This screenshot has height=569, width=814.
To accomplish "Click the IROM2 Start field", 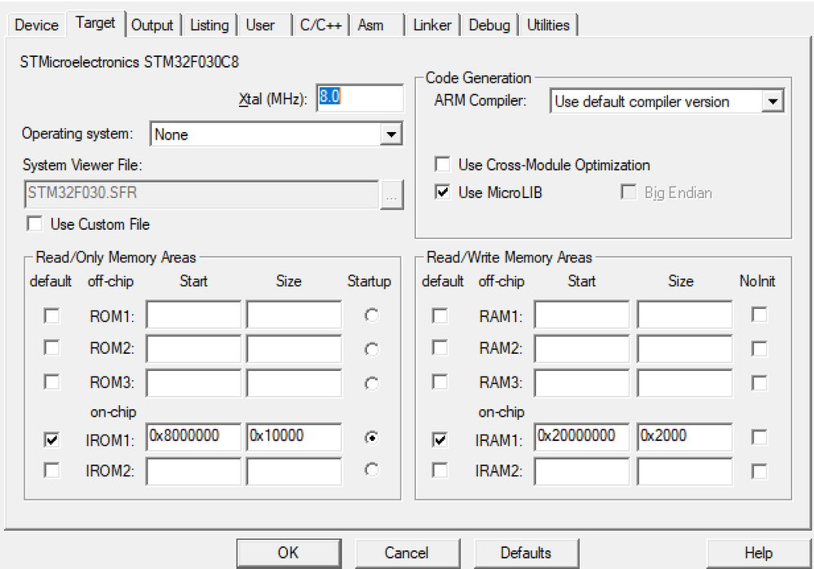I will pyautogui.click(x=193, y=471).
